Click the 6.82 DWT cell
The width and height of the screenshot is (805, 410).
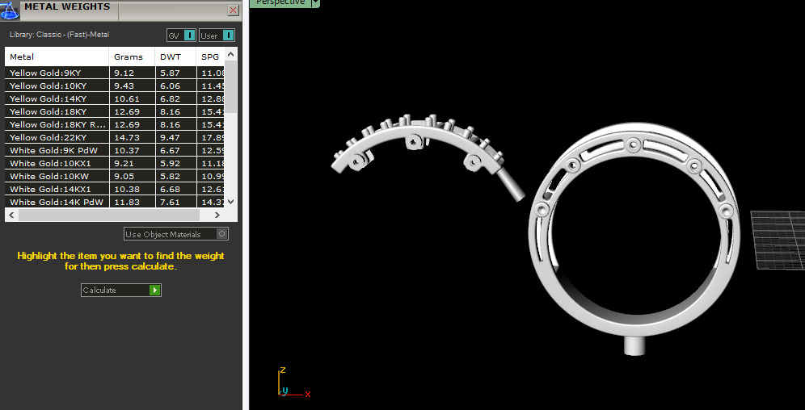[x=175, y=98]
